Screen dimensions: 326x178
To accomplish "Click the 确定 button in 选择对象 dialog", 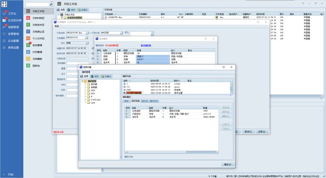I will click(227, 165).
